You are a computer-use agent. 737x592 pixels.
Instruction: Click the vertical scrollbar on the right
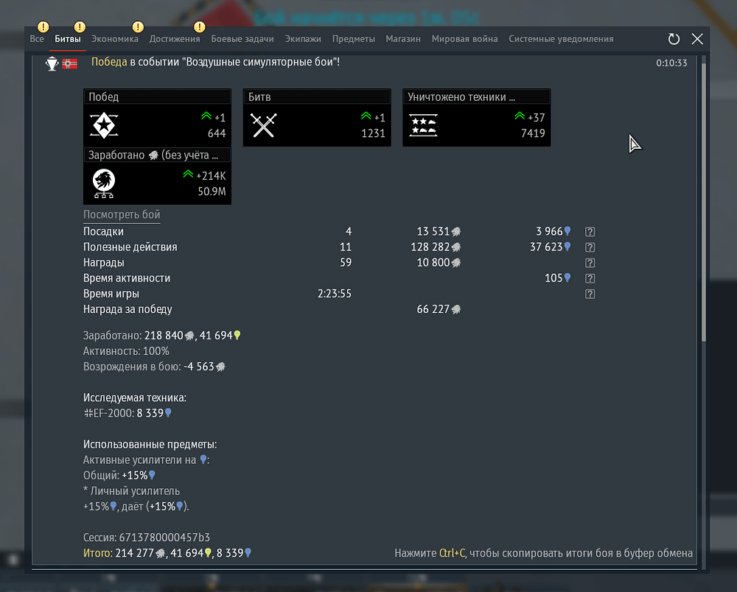coord(703,199)
